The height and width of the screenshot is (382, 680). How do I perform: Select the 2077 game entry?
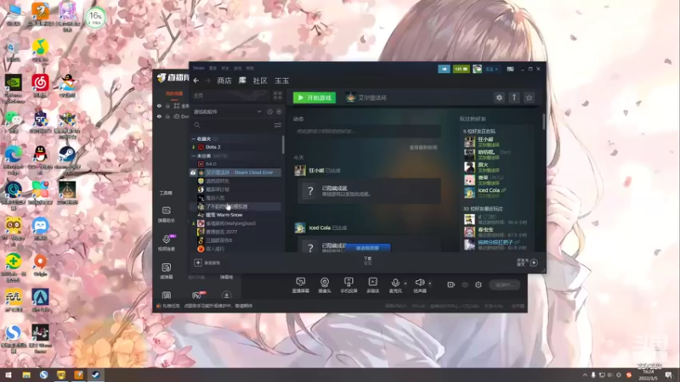(x=221, y=232)
